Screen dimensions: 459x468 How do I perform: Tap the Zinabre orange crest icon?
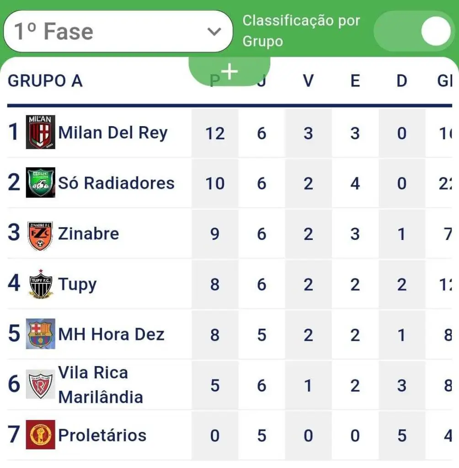(x=40, y=235)
